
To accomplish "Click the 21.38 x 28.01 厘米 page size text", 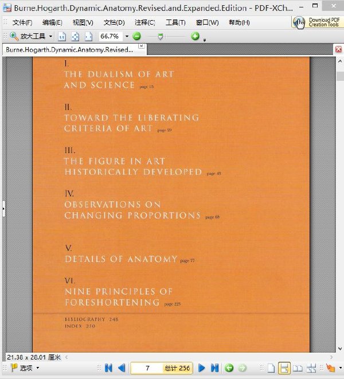I will click(x=34, y=357).
